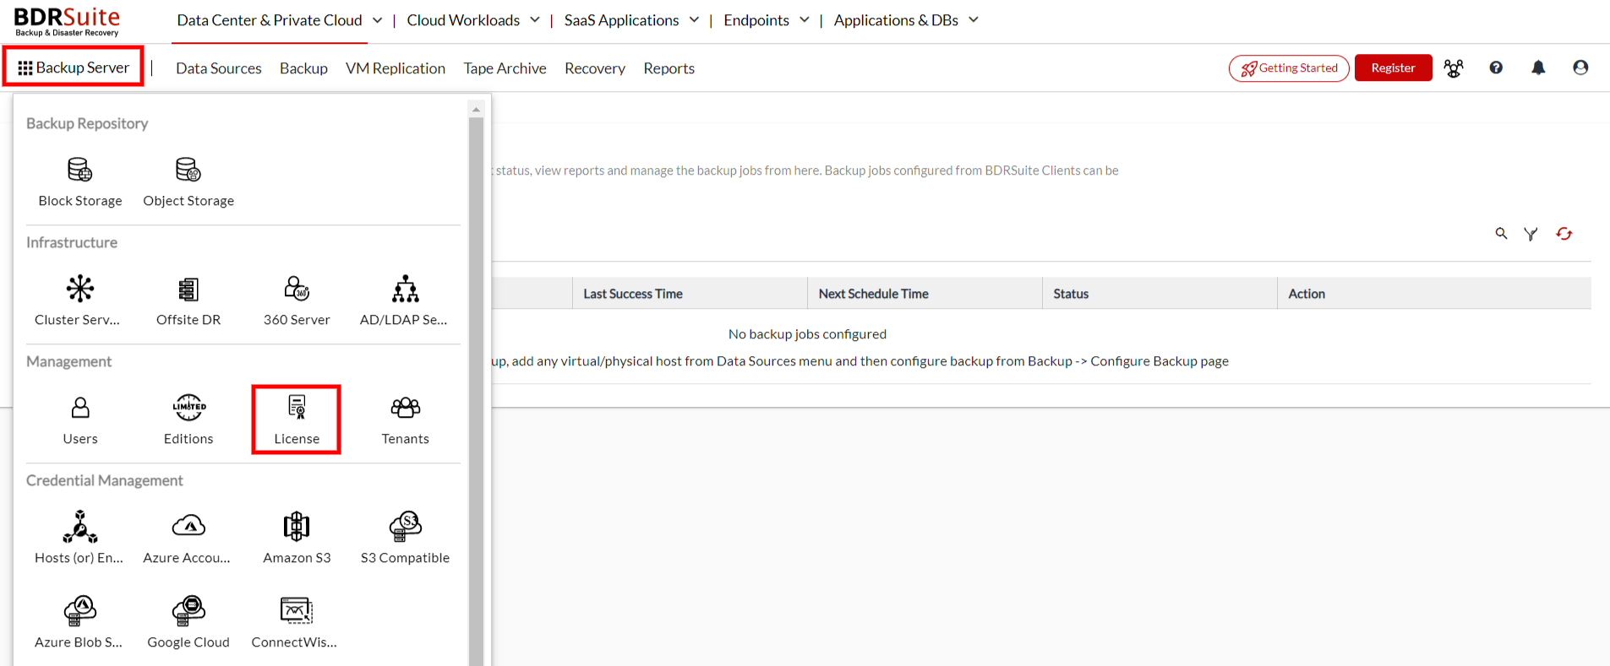Open Azure Blob Storage credentials

coord(79,623)
